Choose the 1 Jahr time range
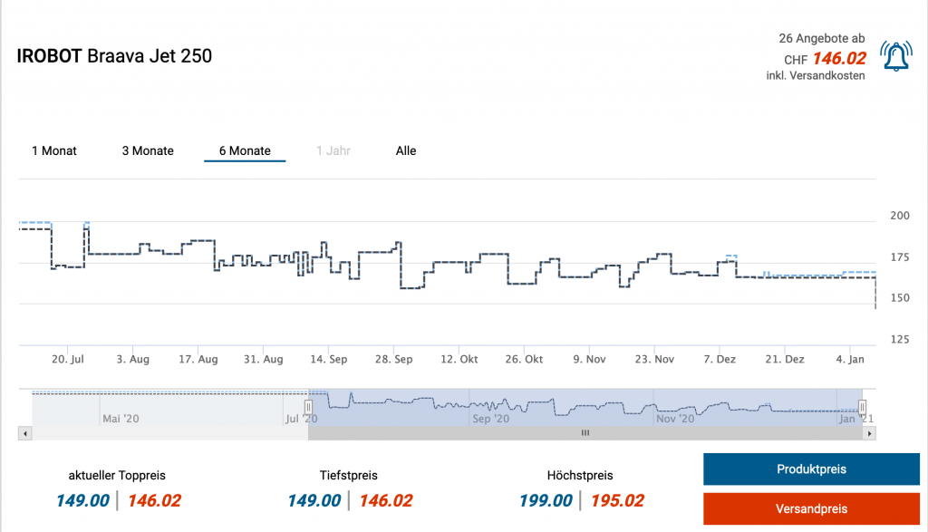The width and height of the screenshot is (928, 532). point(333,150)
